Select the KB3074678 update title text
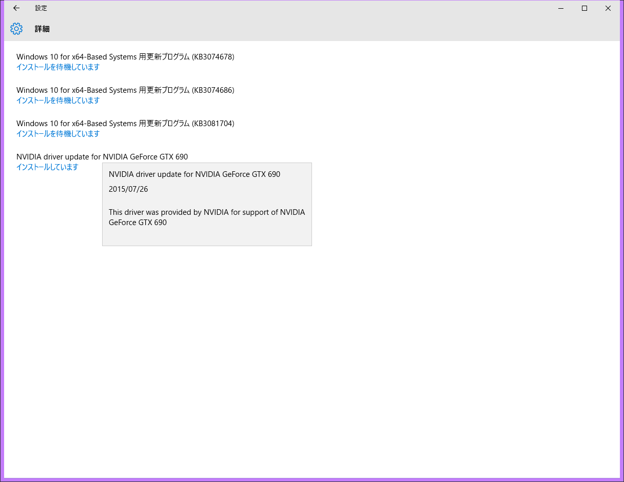Screen dimensions: 624x482 [125, 57]
